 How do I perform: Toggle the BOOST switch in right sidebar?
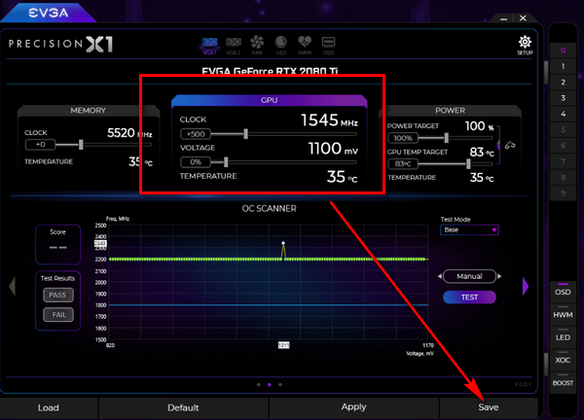563,381
